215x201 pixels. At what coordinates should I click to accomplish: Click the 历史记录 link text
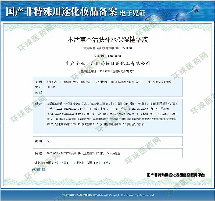[40, 170]
